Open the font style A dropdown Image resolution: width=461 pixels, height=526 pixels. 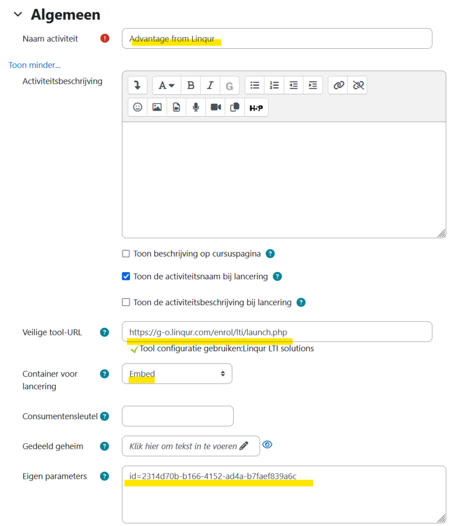pyautogui.click(x=166, y=85)
